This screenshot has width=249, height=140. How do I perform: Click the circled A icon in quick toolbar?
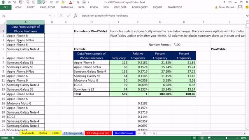click(84, 2)
